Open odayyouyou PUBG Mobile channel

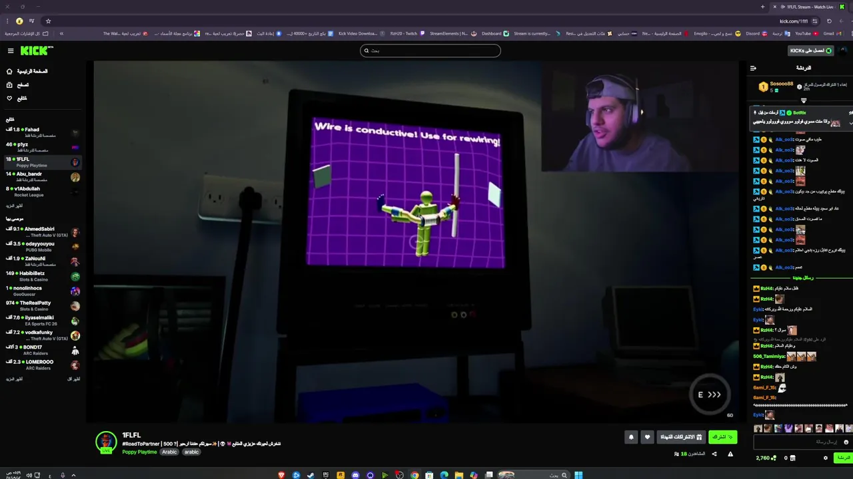(43, 246)
